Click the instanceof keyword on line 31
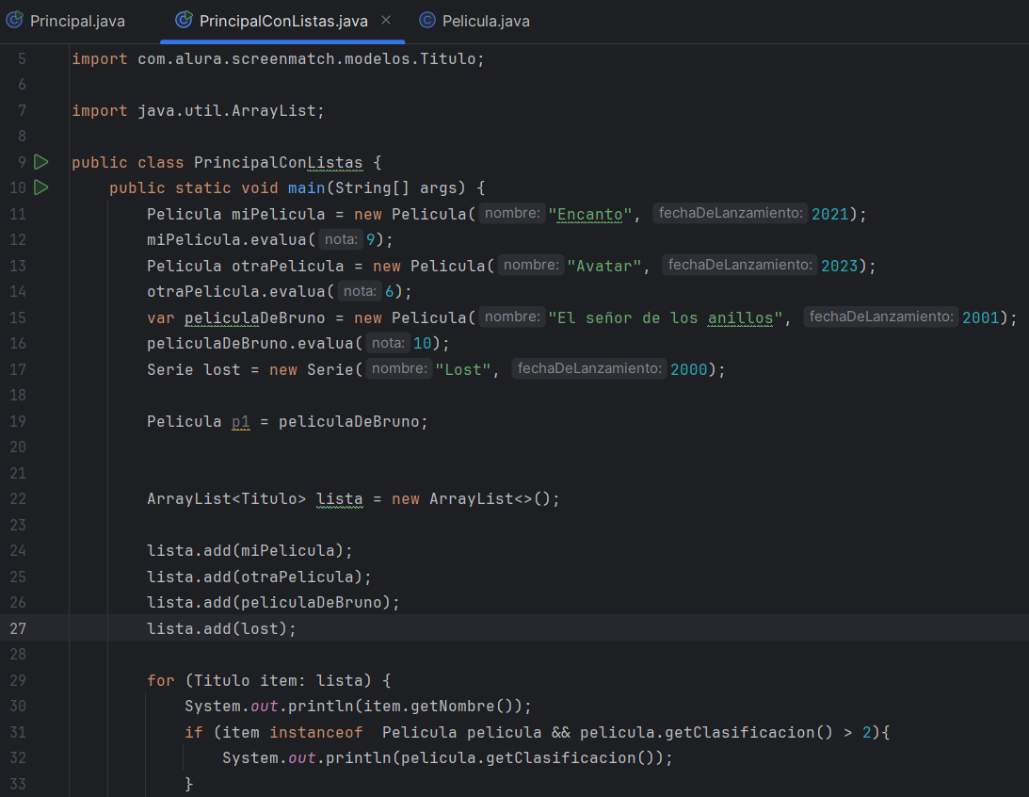The width and height of the screenshot is (1029, 797). click(x=315, y=733)
